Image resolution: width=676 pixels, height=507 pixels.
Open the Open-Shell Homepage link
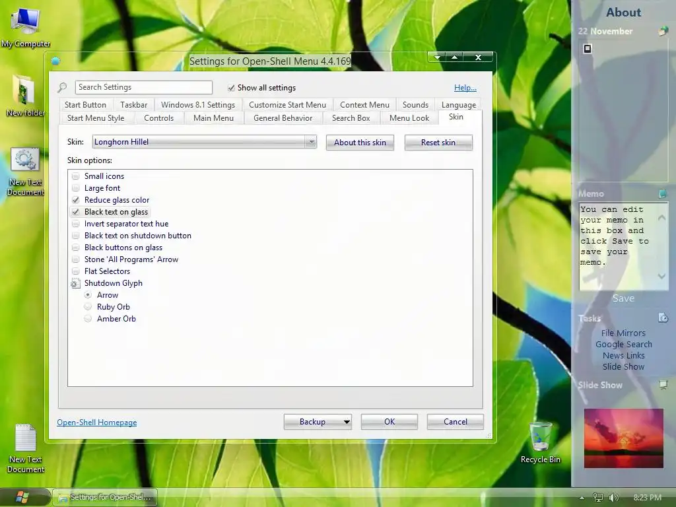click(97, 422)
